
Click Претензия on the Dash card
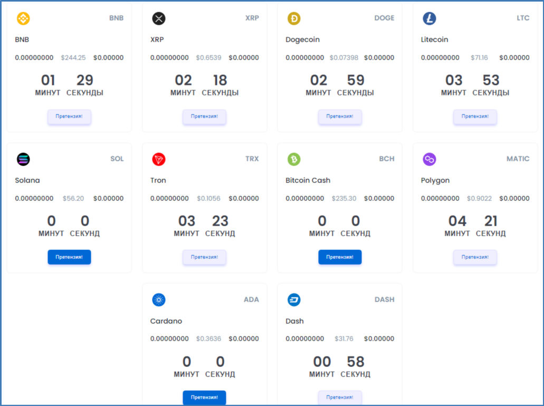point(340,398)
